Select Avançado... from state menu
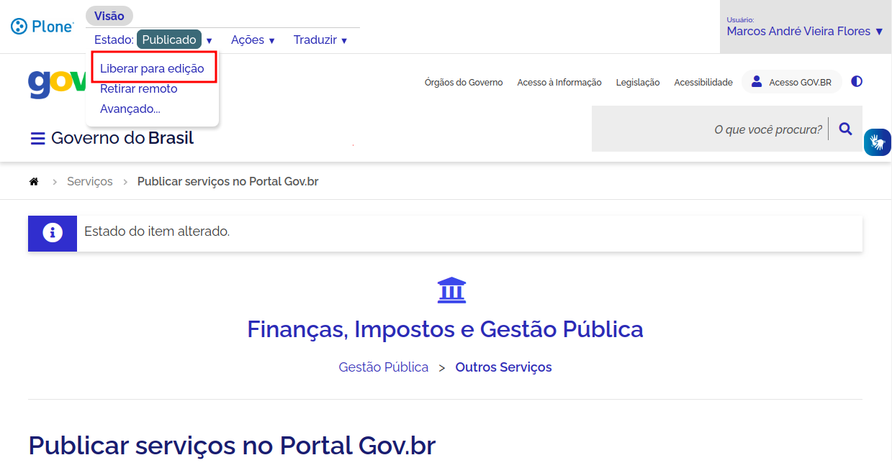Viewport: 892px width, 473px height. (130, 109)
